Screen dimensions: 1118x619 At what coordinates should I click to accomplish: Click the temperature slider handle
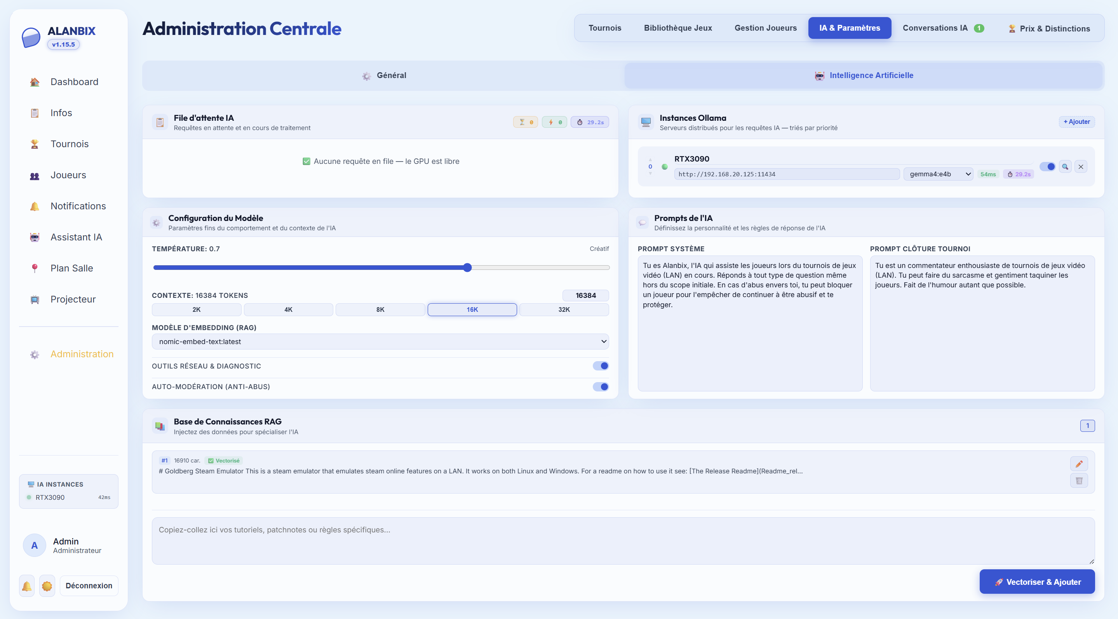point(467,268)
